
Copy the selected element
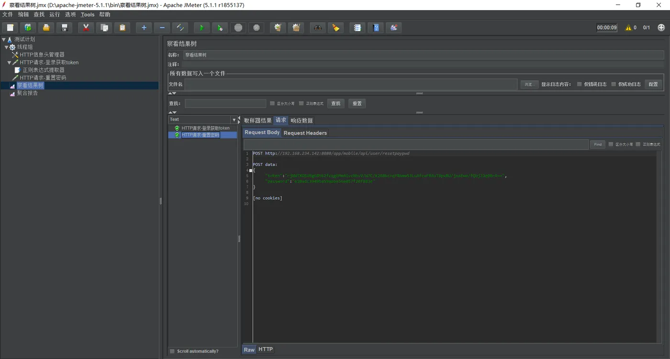(104, 27)
